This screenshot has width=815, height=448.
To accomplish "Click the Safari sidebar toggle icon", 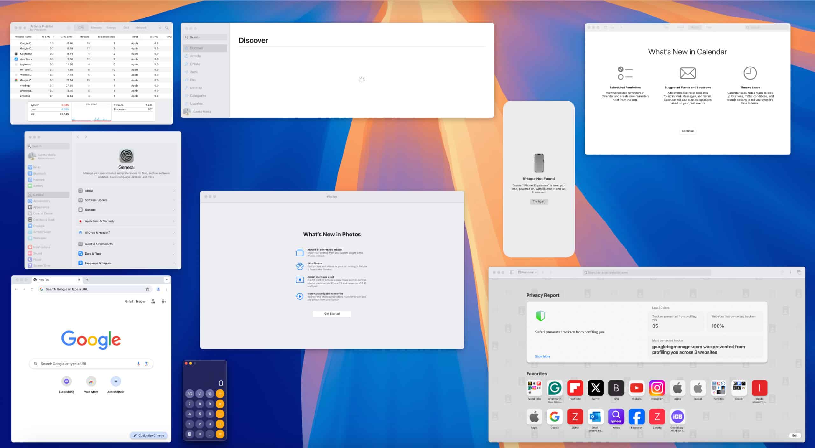I will click(512, 272).
